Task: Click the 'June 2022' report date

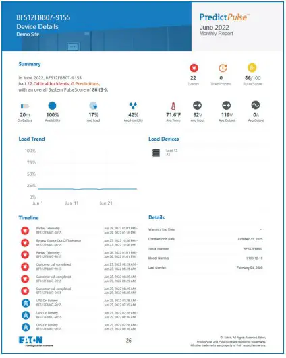Action: [x=214, y=28]
